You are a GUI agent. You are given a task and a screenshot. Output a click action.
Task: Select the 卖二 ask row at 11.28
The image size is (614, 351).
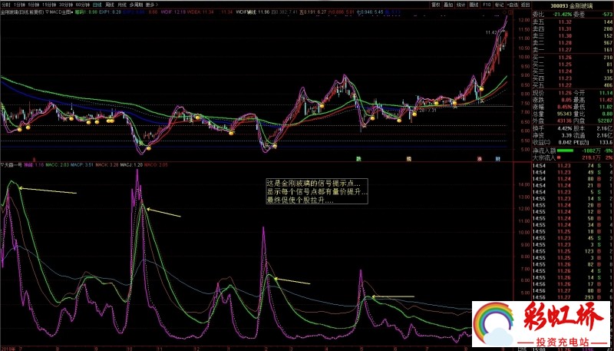click(x=573, y=42)
